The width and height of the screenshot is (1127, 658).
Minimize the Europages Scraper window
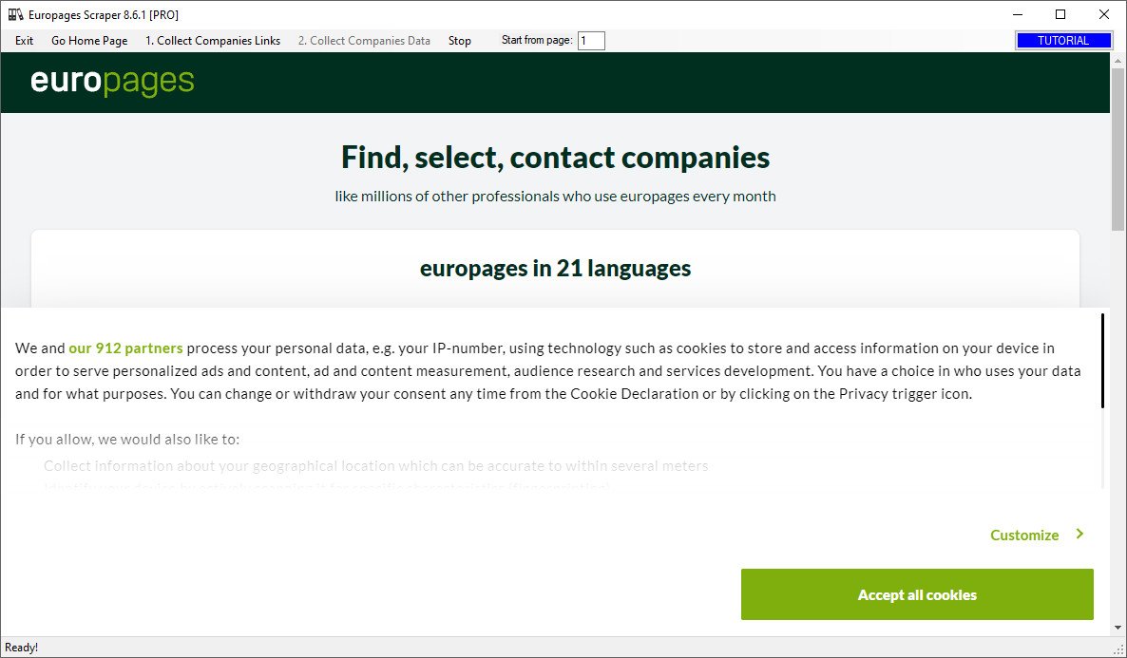[x=1018, y=14]
